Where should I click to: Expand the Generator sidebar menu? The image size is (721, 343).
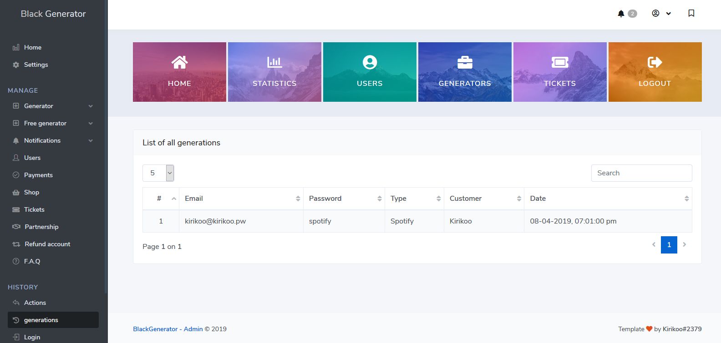(x=53, y=106)
